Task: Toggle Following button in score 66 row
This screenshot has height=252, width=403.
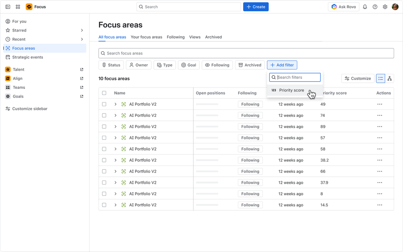Action: click(250, 171)
